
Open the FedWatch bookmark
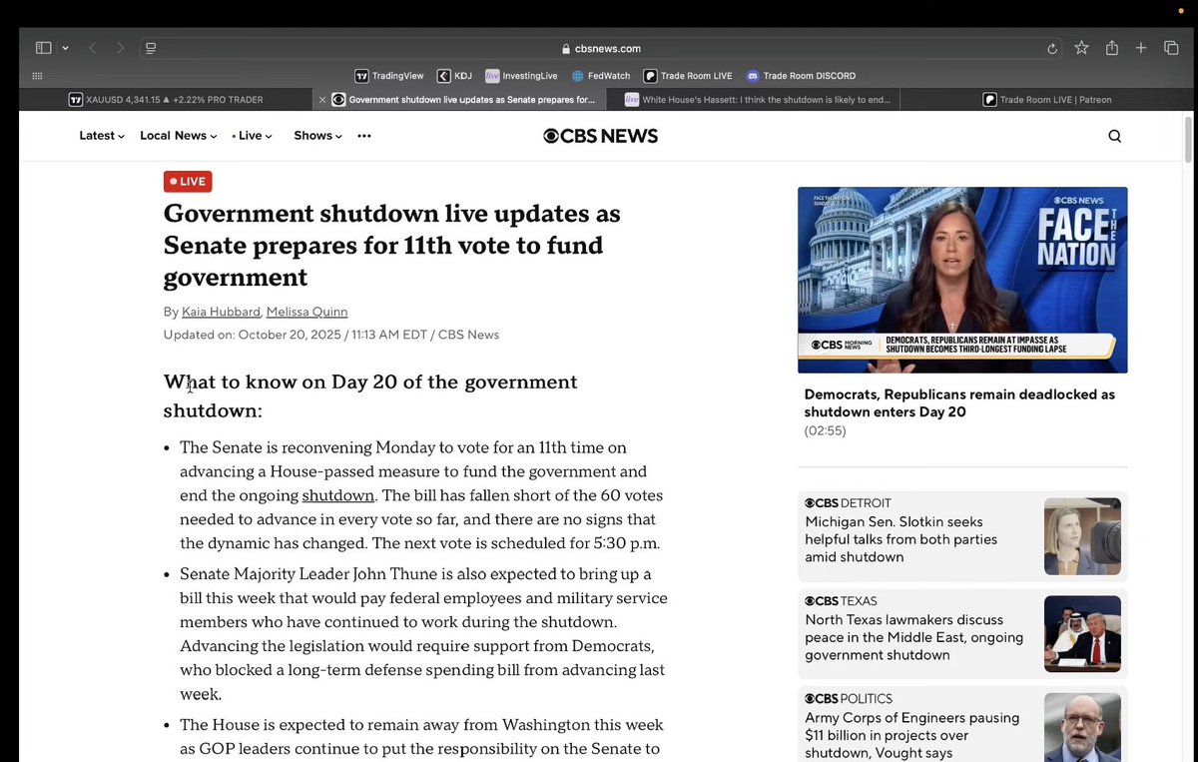pos(601,76)
